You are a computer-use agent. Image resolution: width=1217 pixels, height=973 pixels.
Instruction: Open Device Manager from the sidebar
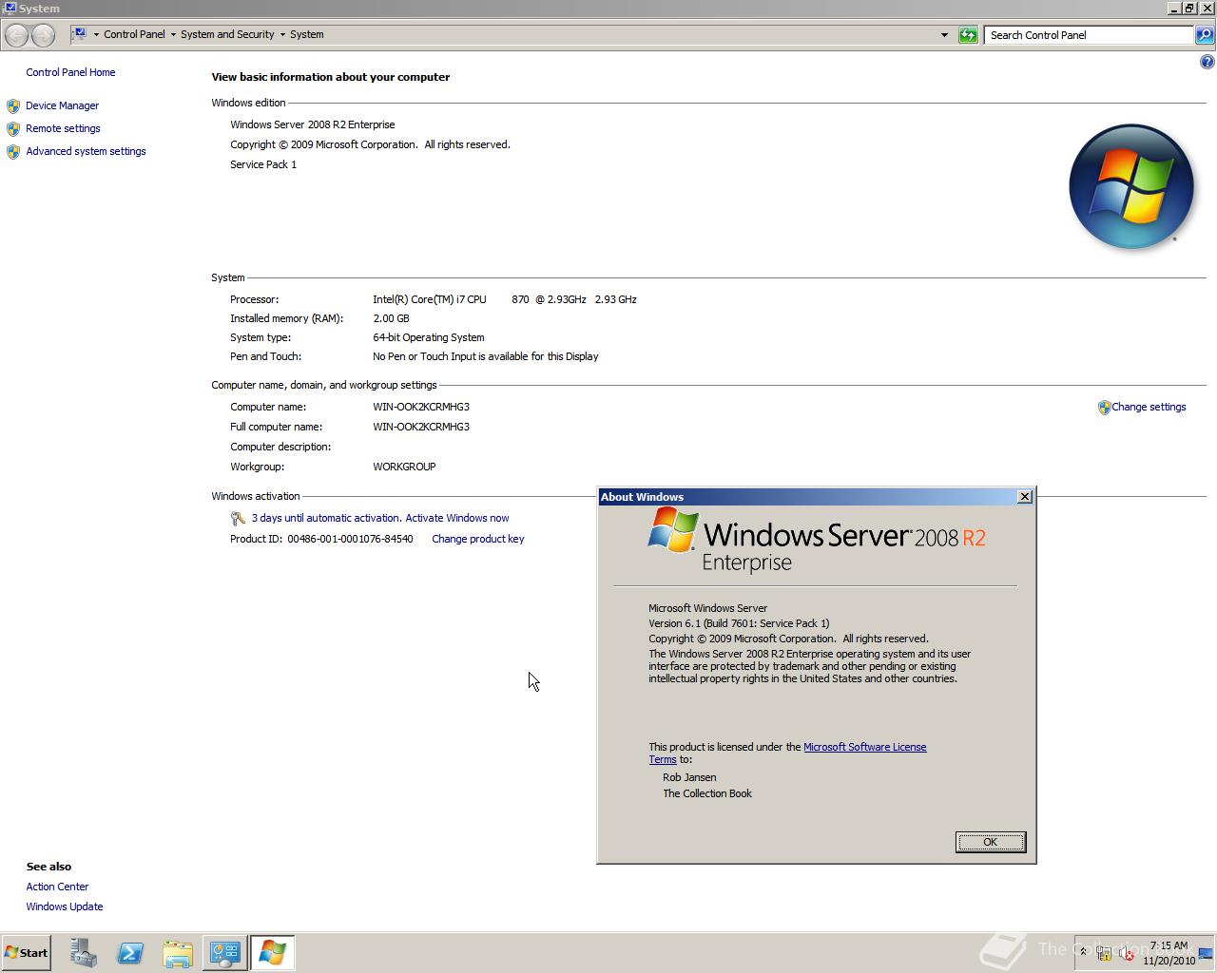pos(62,105)
